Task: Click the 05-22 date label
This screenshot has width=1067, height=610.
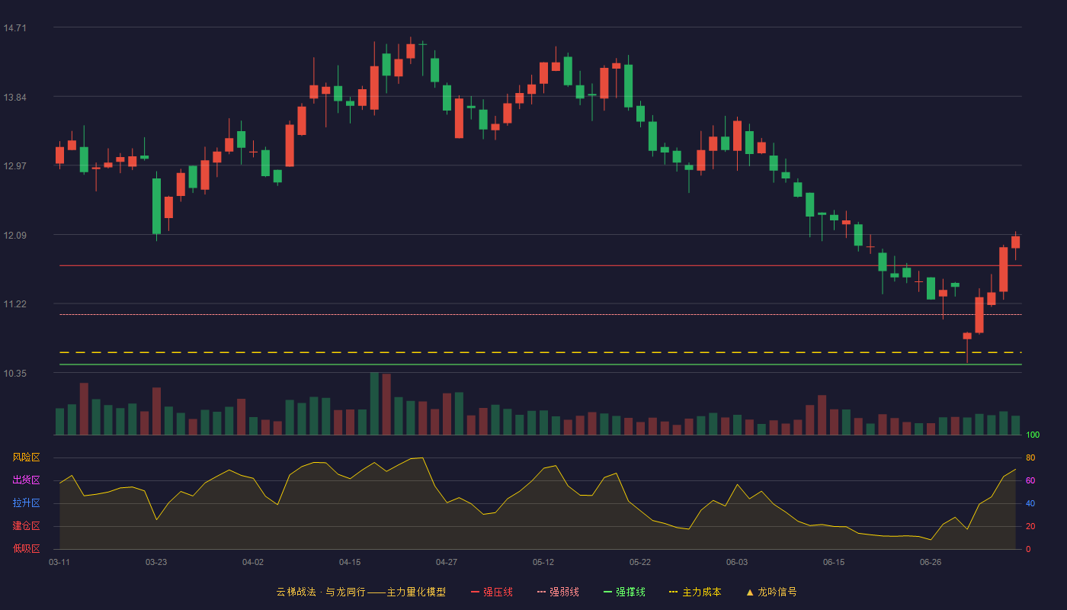Action: [640, 562]
